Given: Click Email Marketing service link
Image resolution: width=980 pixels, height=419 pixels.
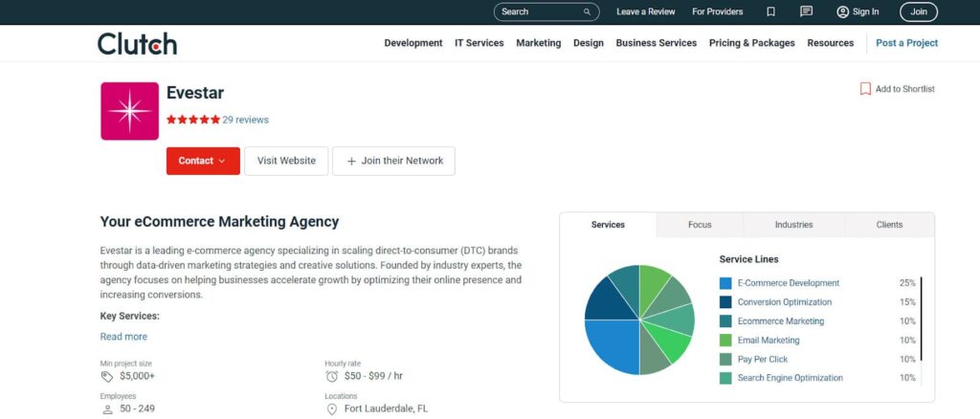Looking at the screenshot, I should pos(768,341).
